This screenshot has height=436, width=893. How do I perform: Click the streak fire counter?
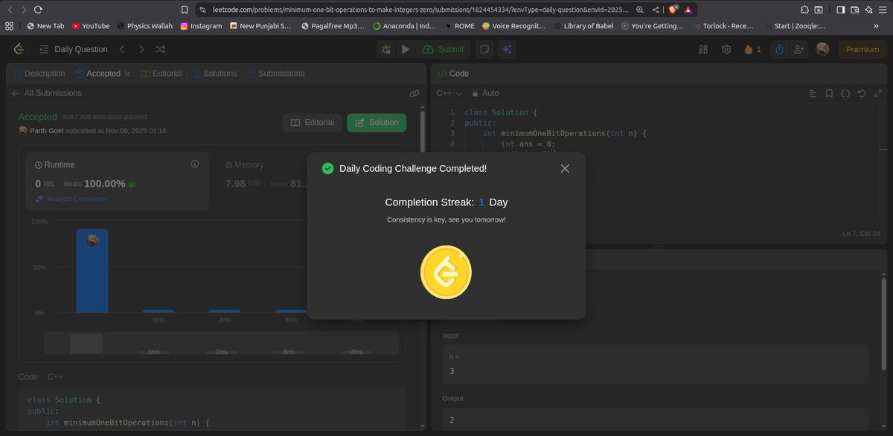(752, 49)
